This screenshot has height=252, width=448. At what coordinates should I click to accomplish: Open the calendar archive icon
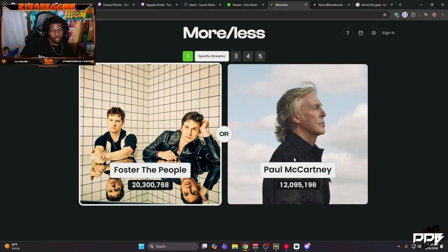(360, 33)
